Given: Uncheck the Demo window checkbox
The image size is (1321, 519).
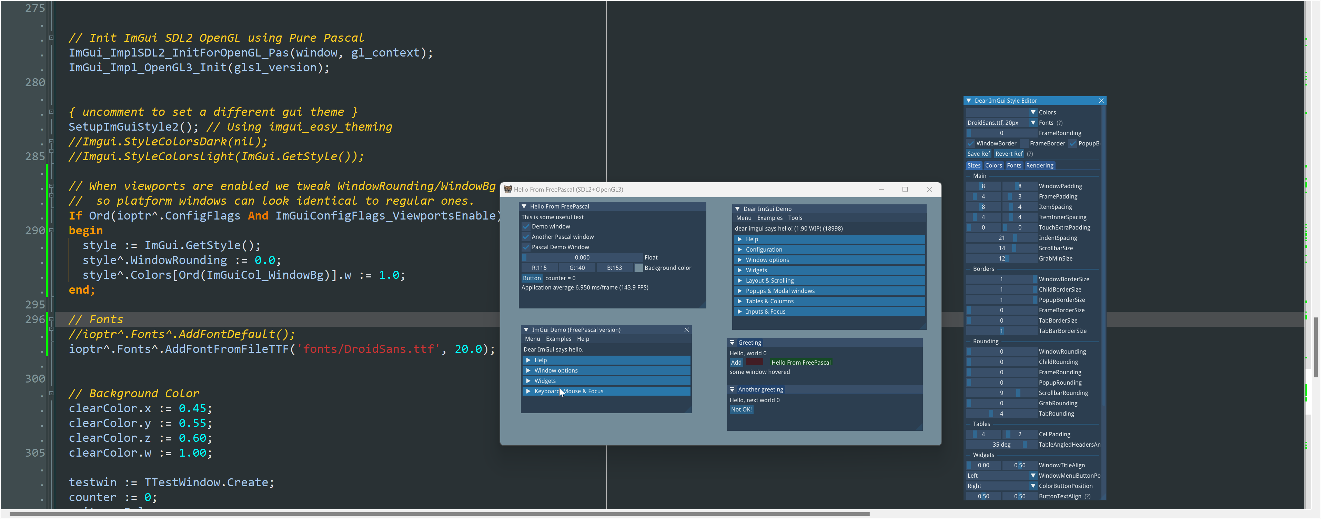Looking at the screenshot, I should tap(526, 227).
